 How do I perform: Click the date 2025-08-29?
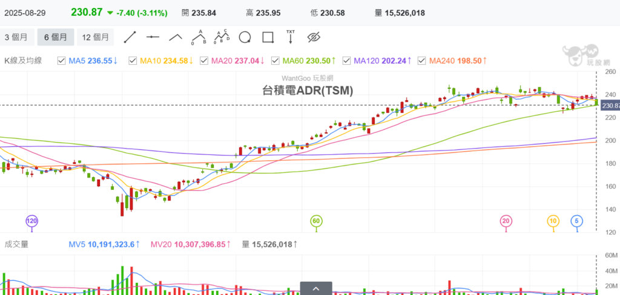(x=25, y=13)
